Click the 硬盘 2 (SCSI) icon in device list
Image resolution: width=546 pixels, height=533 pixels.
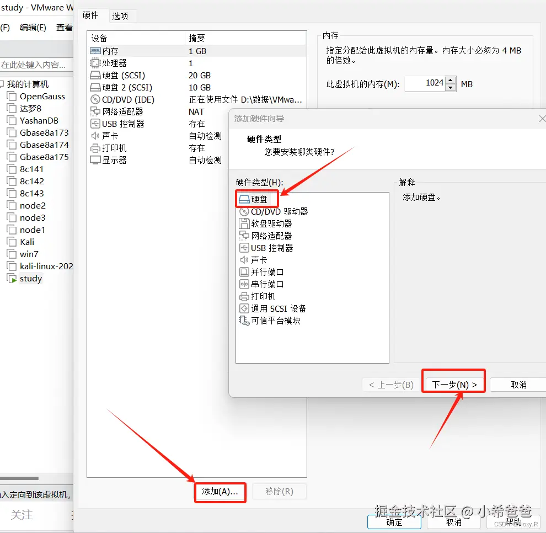(x=95, y=87)
